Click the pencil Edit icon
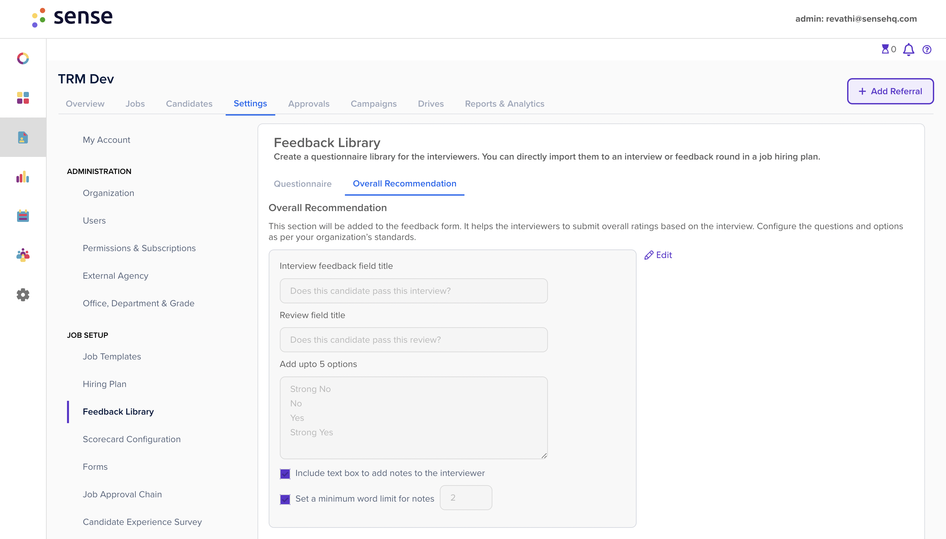This screenshot has height=539, width=946. point(649,255)
